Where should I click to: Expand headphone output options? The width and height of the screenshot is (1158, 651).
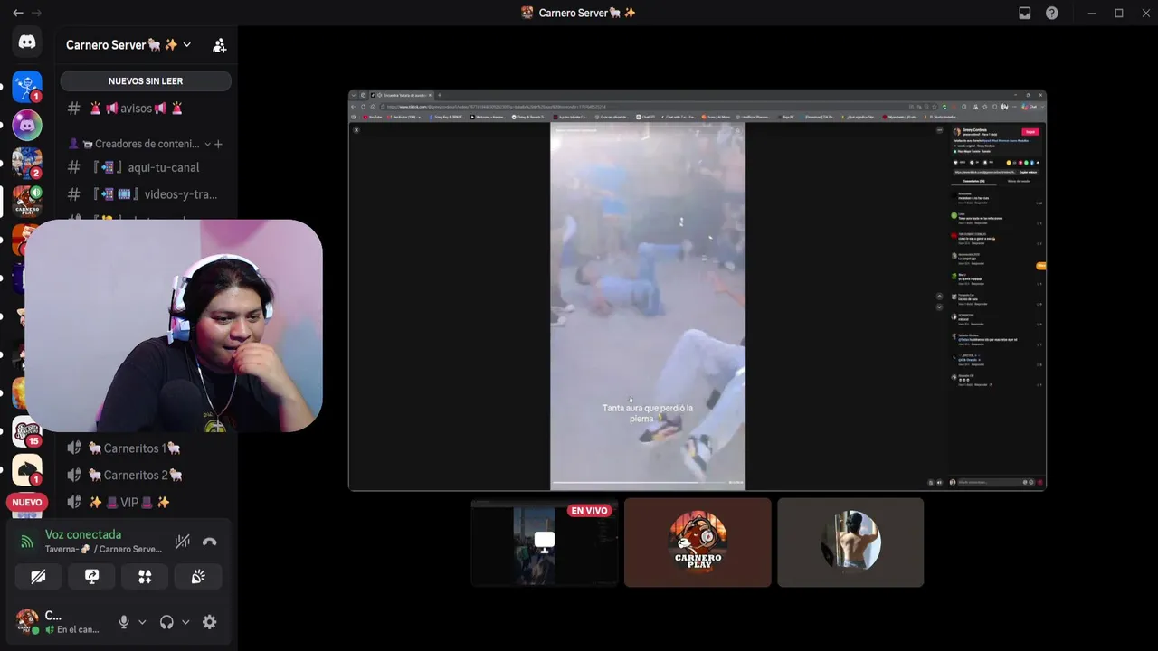coord(185,622)
